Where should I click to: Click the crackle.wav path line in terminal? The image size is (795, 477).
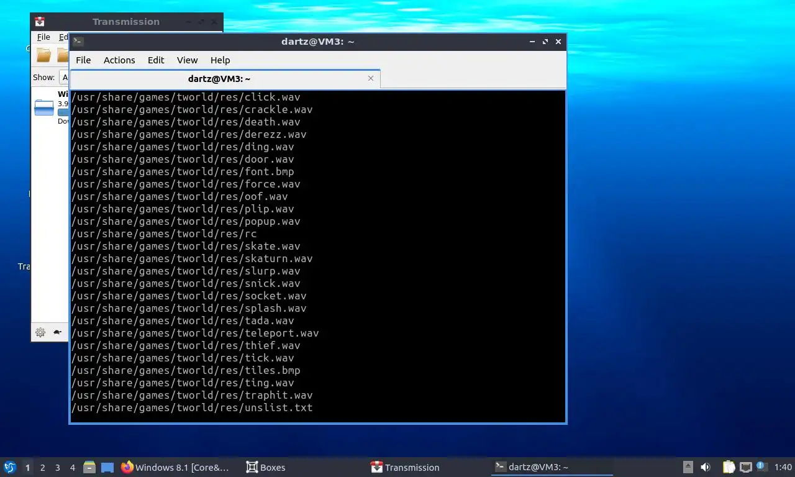tap(192, 110)
